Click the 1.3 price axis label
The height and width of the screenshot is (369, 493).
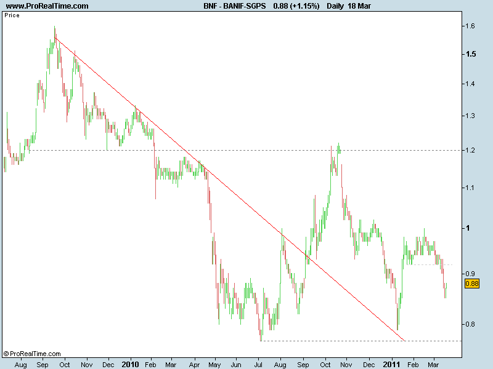tap(470, 116)
